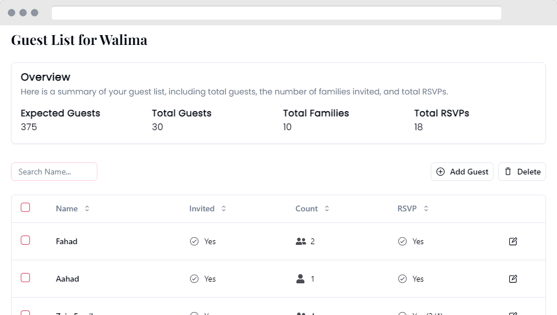Click the edit icon in Fahad's row
This screenshot has height=315, width=557.
(x=513, y=241)
